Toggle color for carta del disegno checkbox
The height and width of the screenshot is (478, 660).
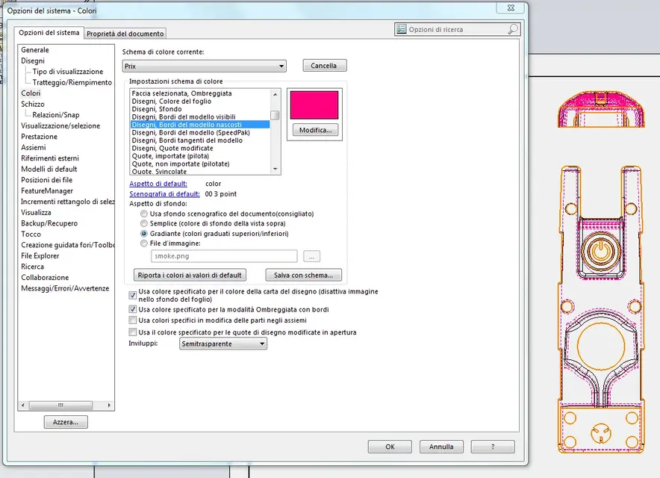[x=133, y=295]
